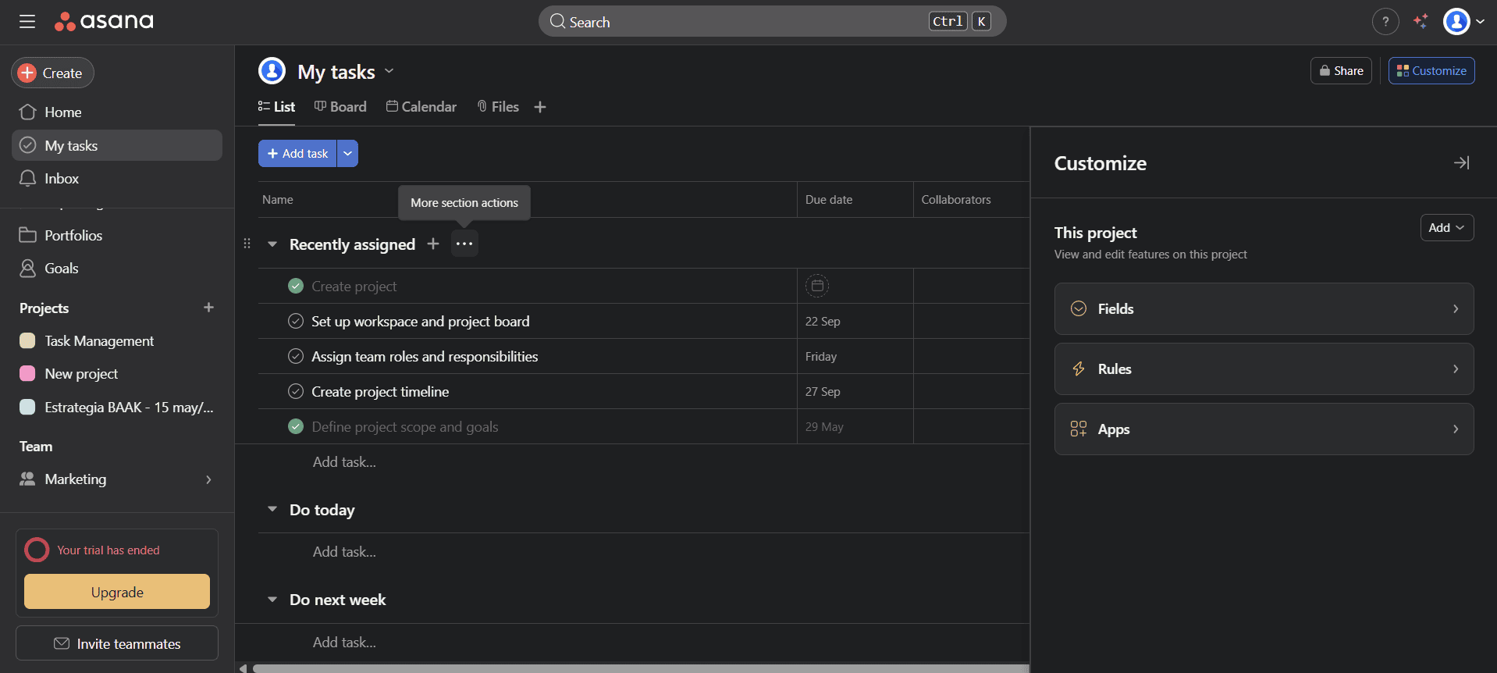
Task: Collapse the Do today section
Action: pyautogui.click(x=272, y=510)
